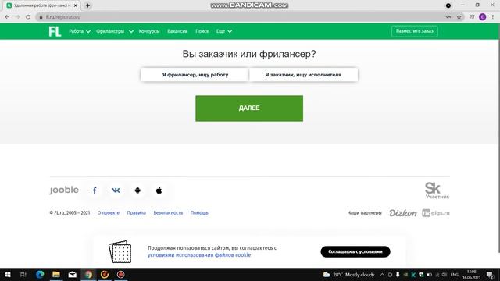
Task: Select the 'Удаленная работа' browser tab
Action: pyautogui.click(x=41, y=5)
